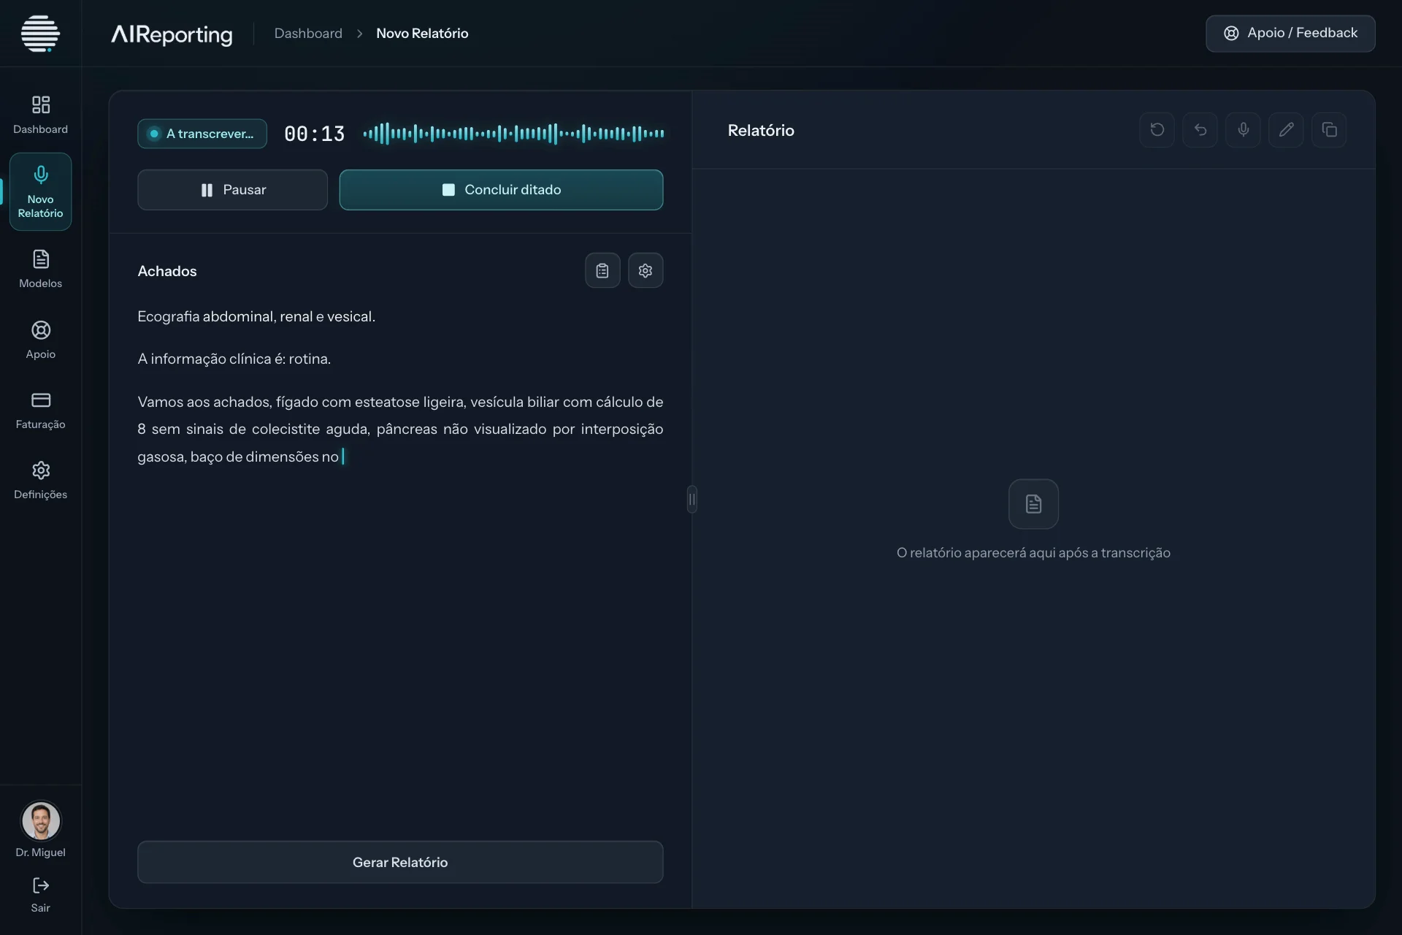Open Apoio in the sidebar

[41, 340]
